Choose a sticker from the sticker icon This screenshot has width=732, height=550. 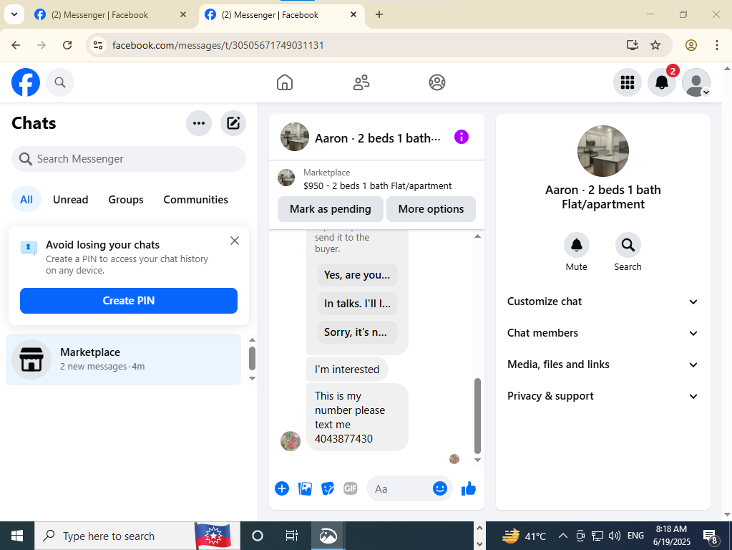328,489
